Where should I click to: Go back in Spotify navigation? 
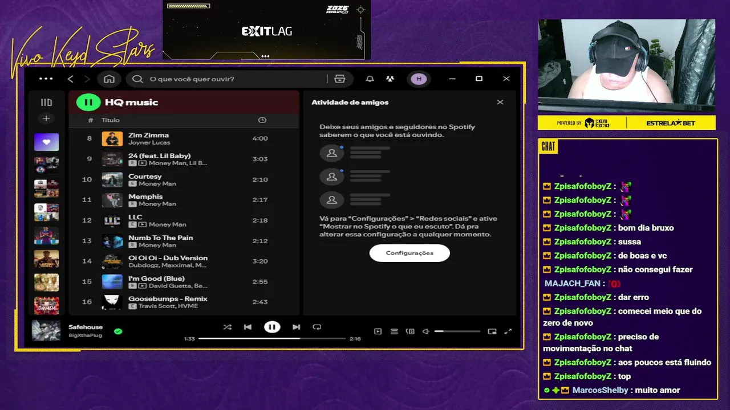71,79
